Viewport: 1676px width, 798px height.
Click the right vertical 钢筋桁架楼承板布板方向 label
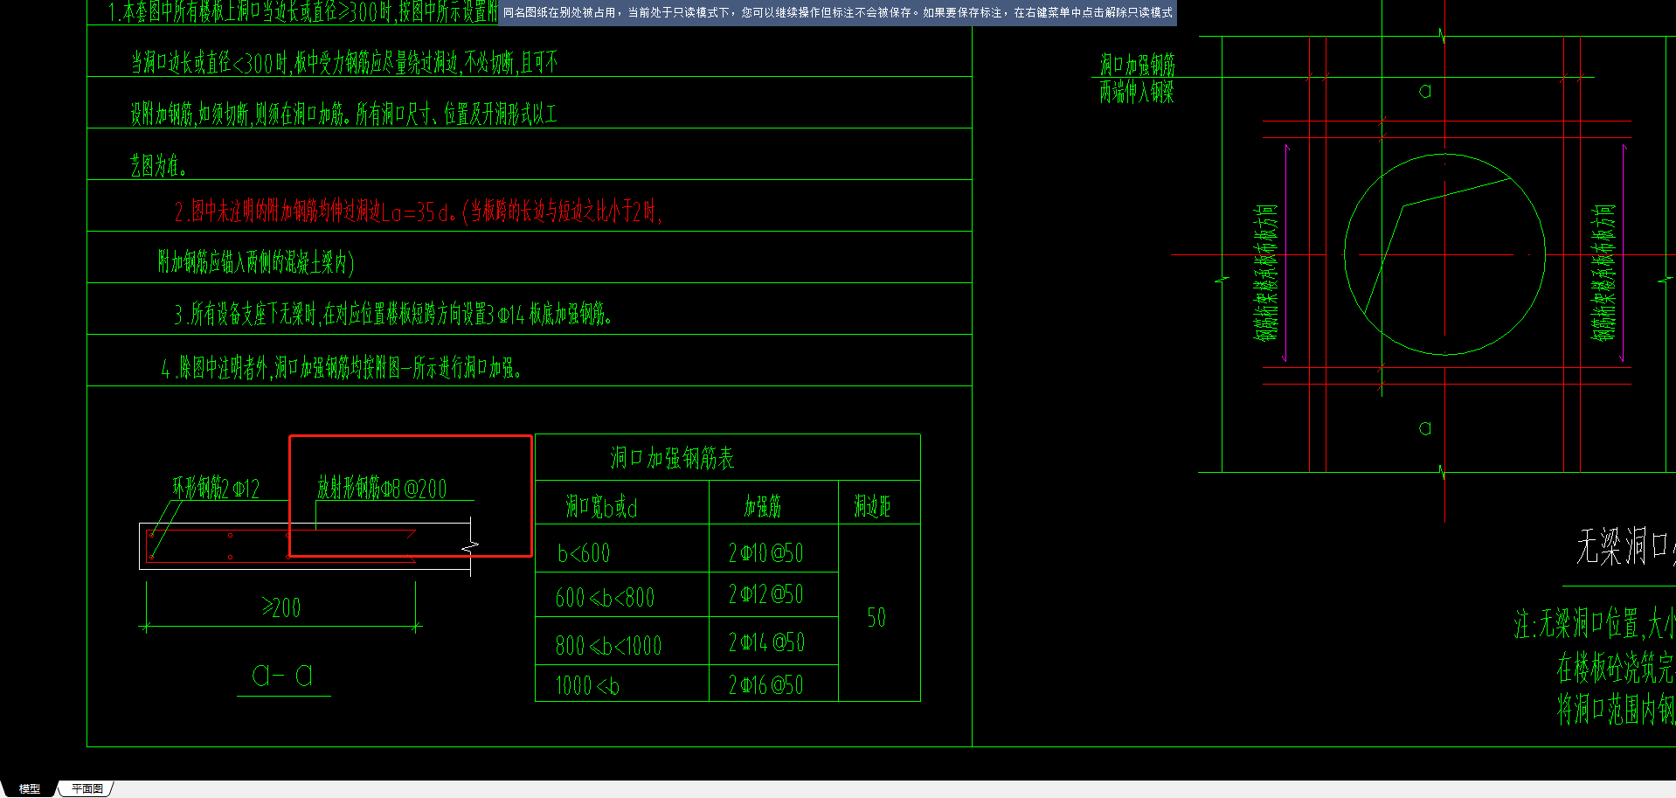1603,272
